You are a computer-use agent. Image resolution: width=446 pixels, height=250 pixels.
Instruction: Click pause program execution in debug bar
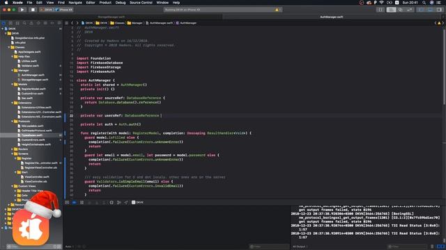click(x=82, y=202)
